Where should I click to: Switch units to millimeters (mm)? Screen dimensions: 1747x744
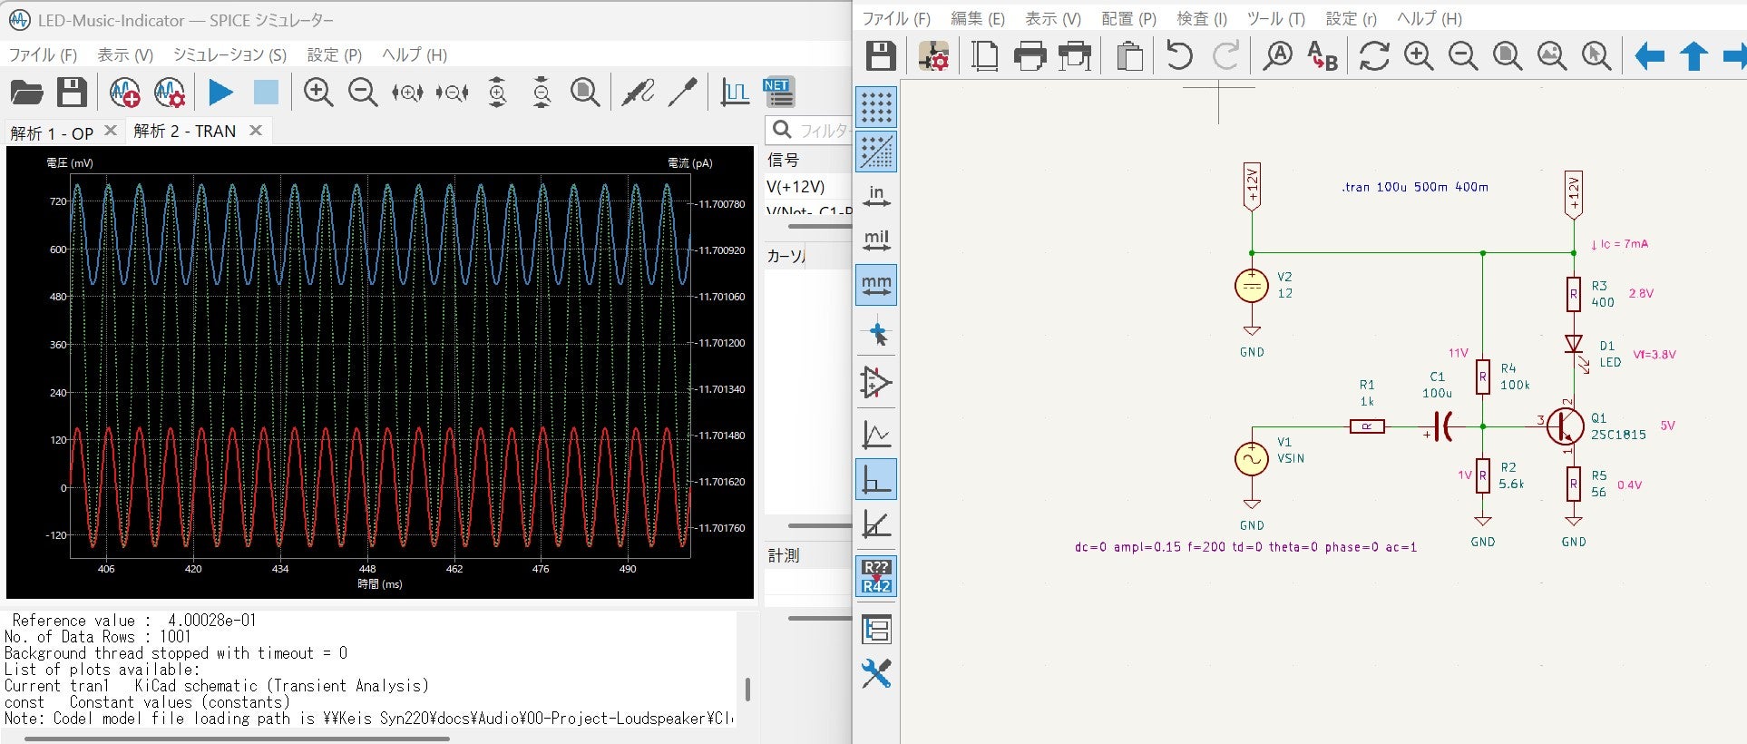tap(876, 286)
